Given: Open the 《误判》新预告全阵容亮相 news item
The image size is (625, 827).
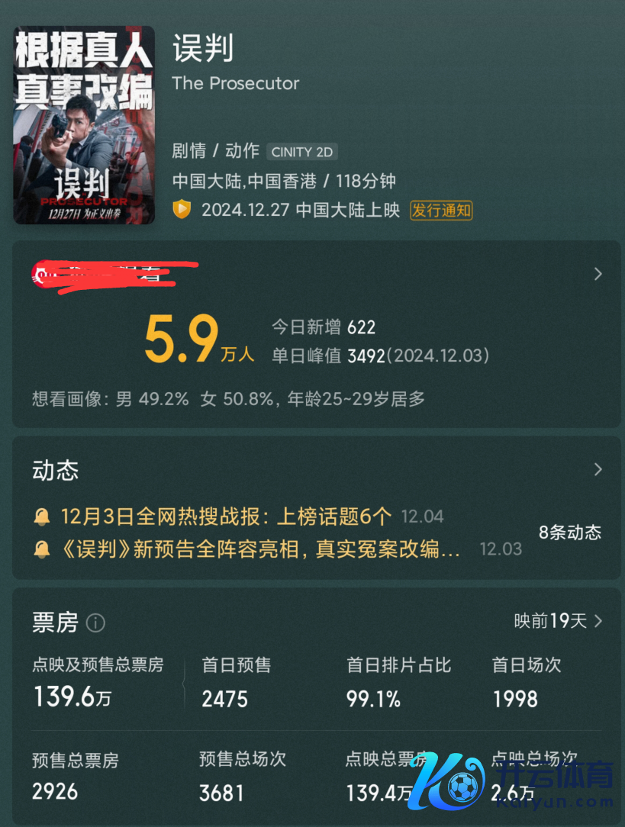Looking at the screenshot, I should coord(260,549).
